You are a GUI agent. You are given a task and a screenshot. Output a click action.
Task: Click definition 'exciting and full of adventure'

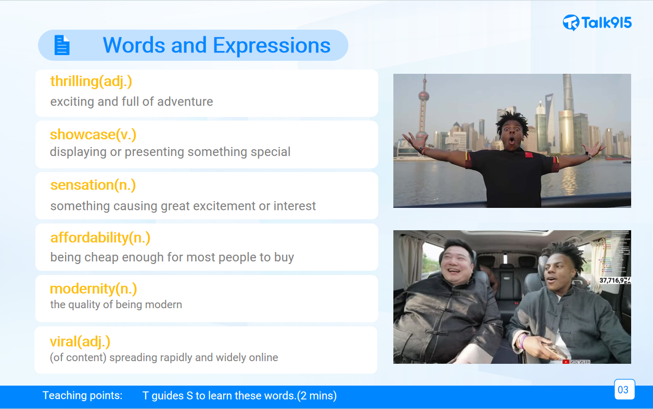point(132,101)
